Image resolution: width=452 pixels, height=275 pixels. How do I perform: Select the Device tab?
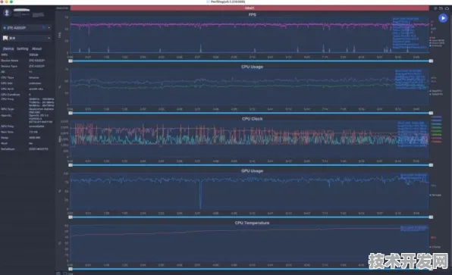point(8,48)
